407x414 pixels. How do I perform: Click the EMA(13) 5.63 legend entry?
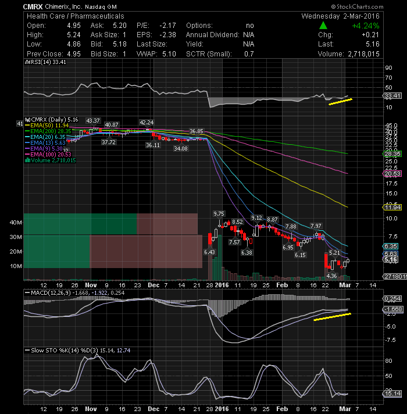(x=48, y=143)
